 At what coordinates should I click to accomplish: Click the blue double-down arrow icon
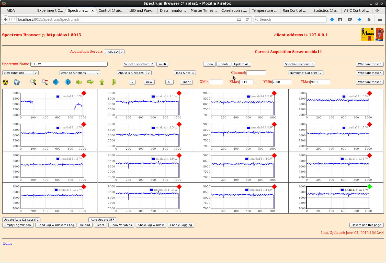[x=56, y=82]
